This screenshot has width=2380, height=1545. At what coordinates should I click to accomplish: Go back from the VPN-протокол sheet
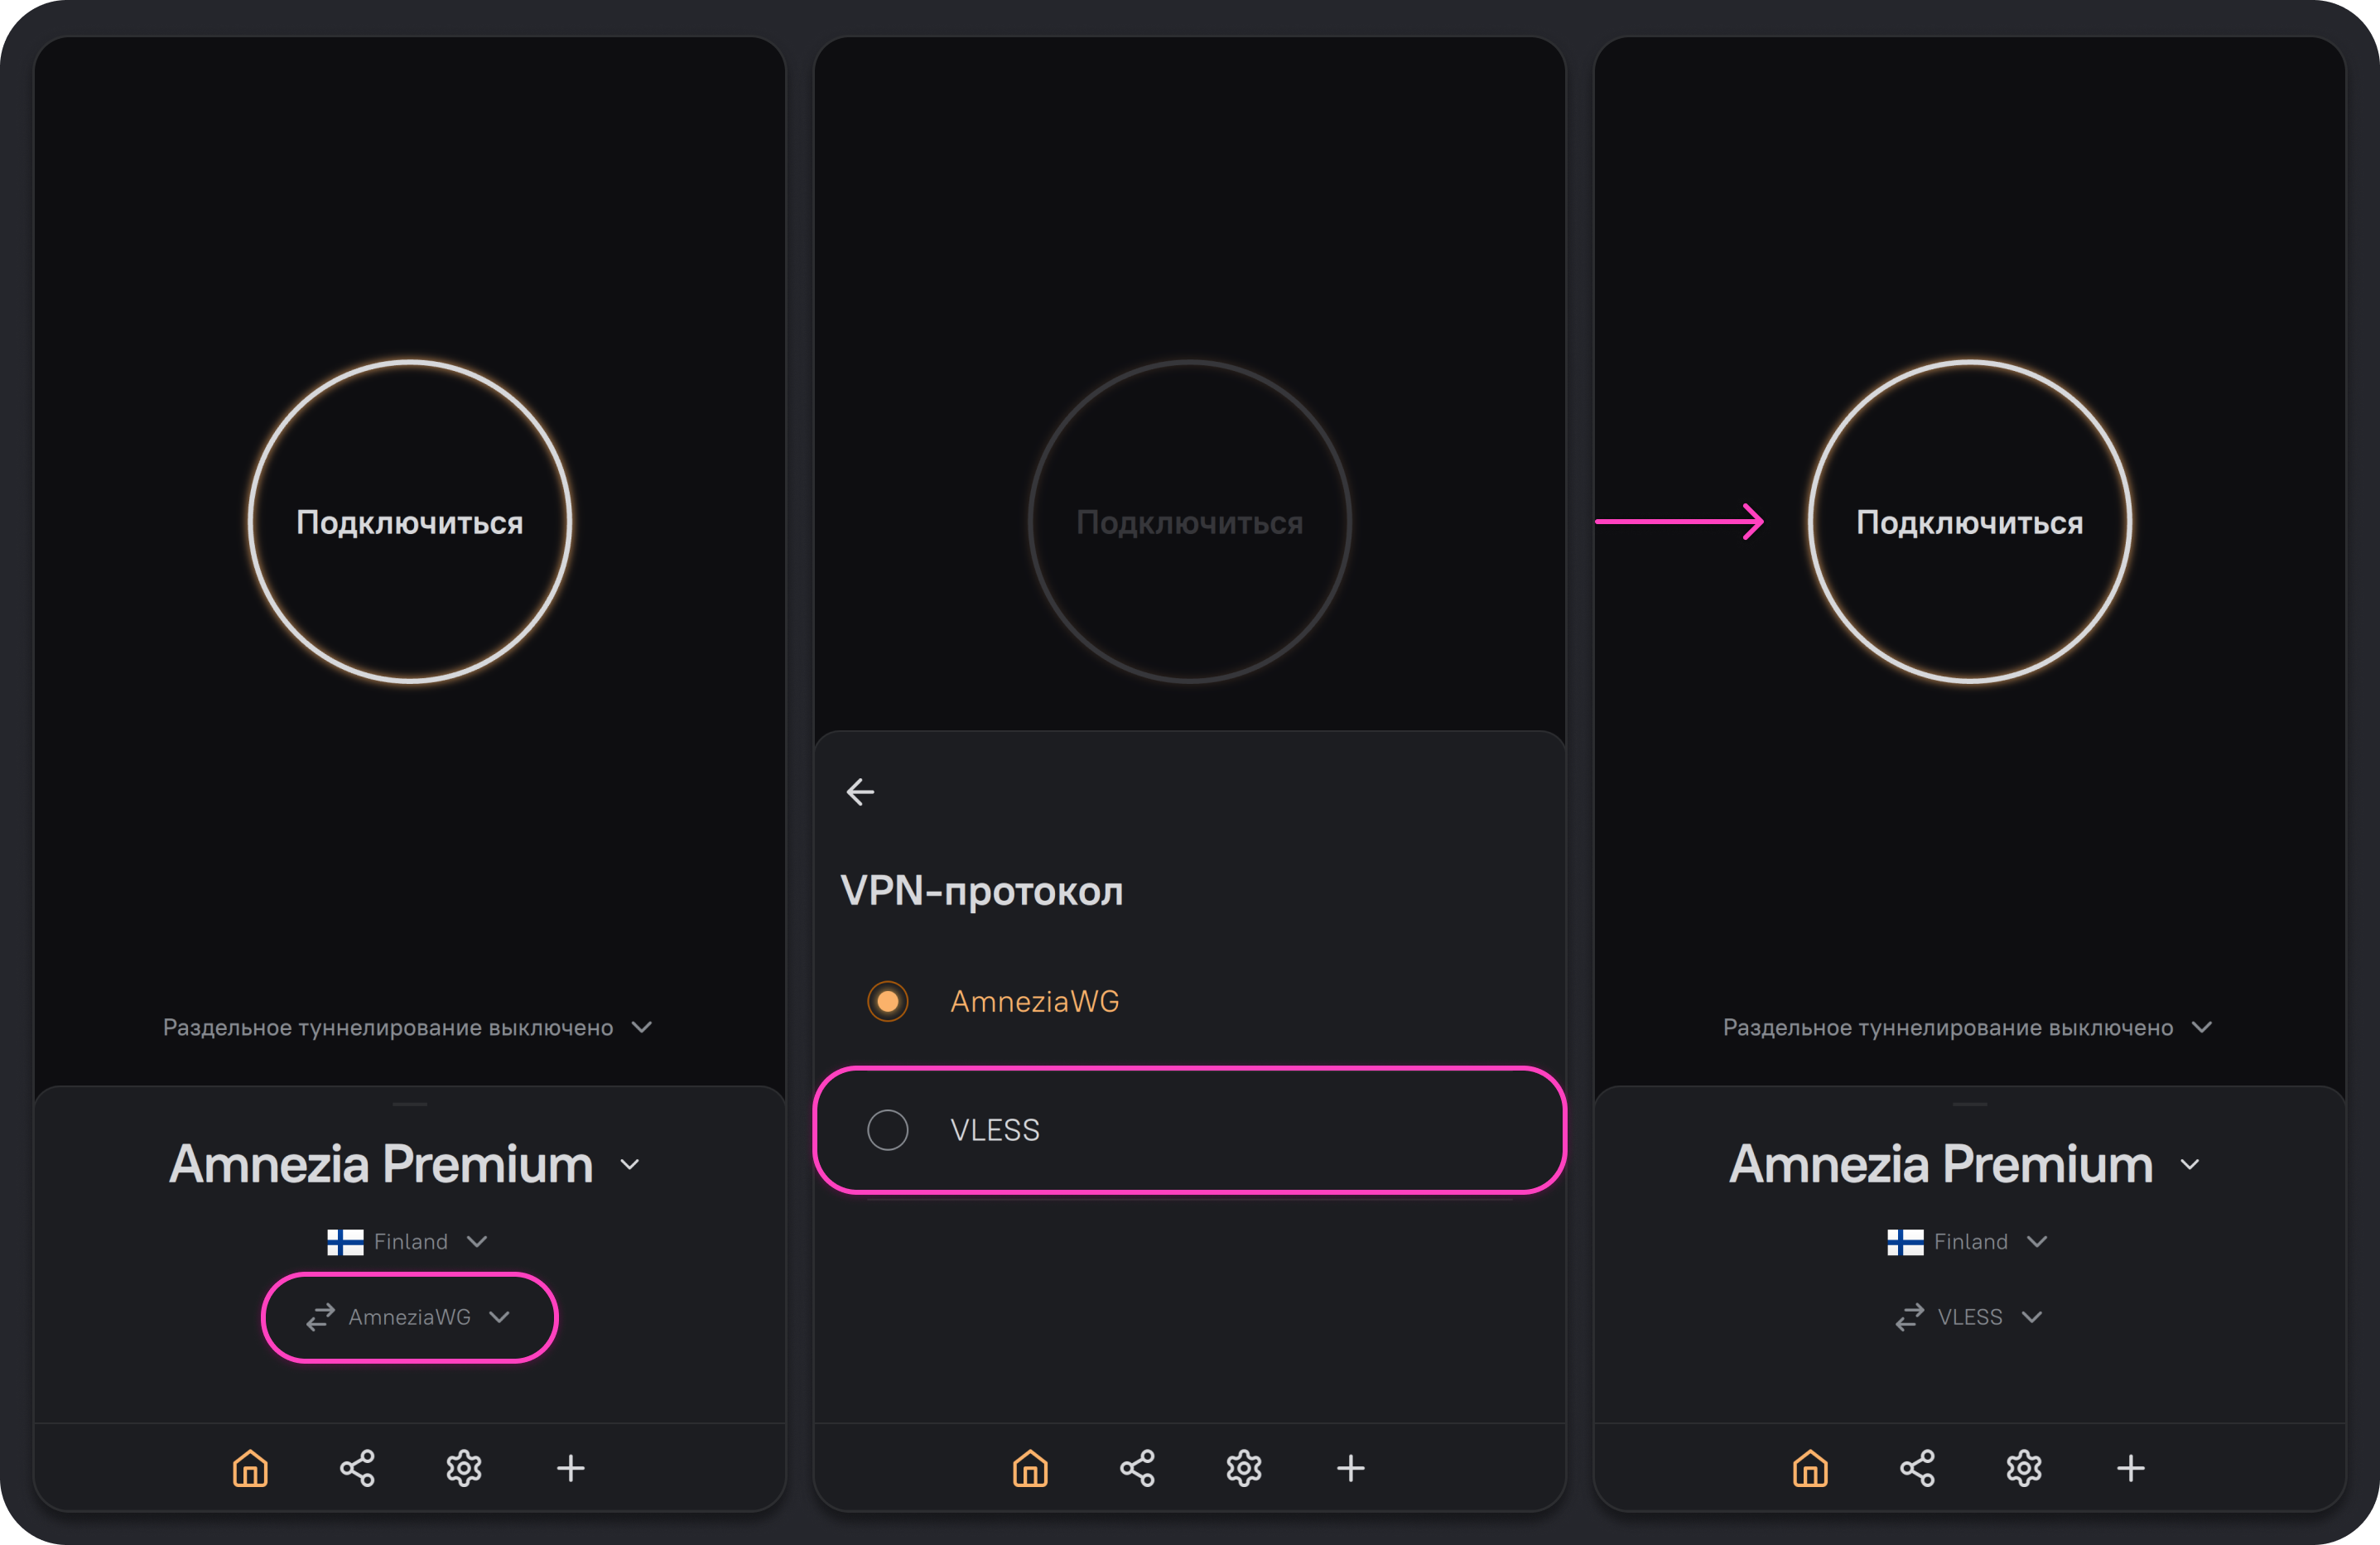pyautogui.click(x=860, y=792)
